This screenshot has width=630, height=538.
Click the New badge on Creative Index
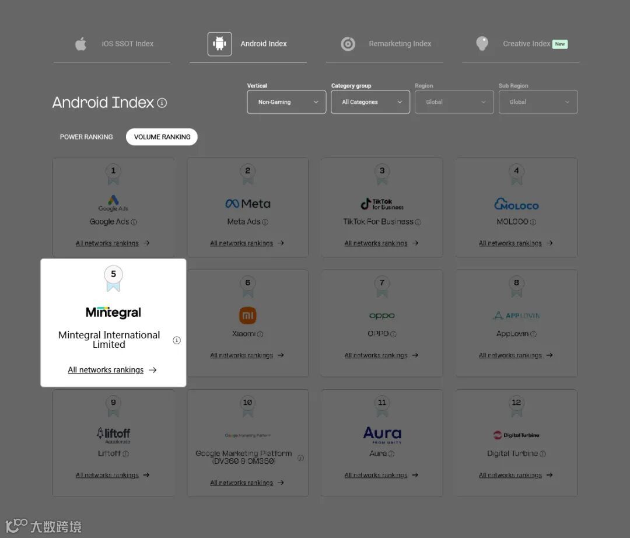(559, 44)
